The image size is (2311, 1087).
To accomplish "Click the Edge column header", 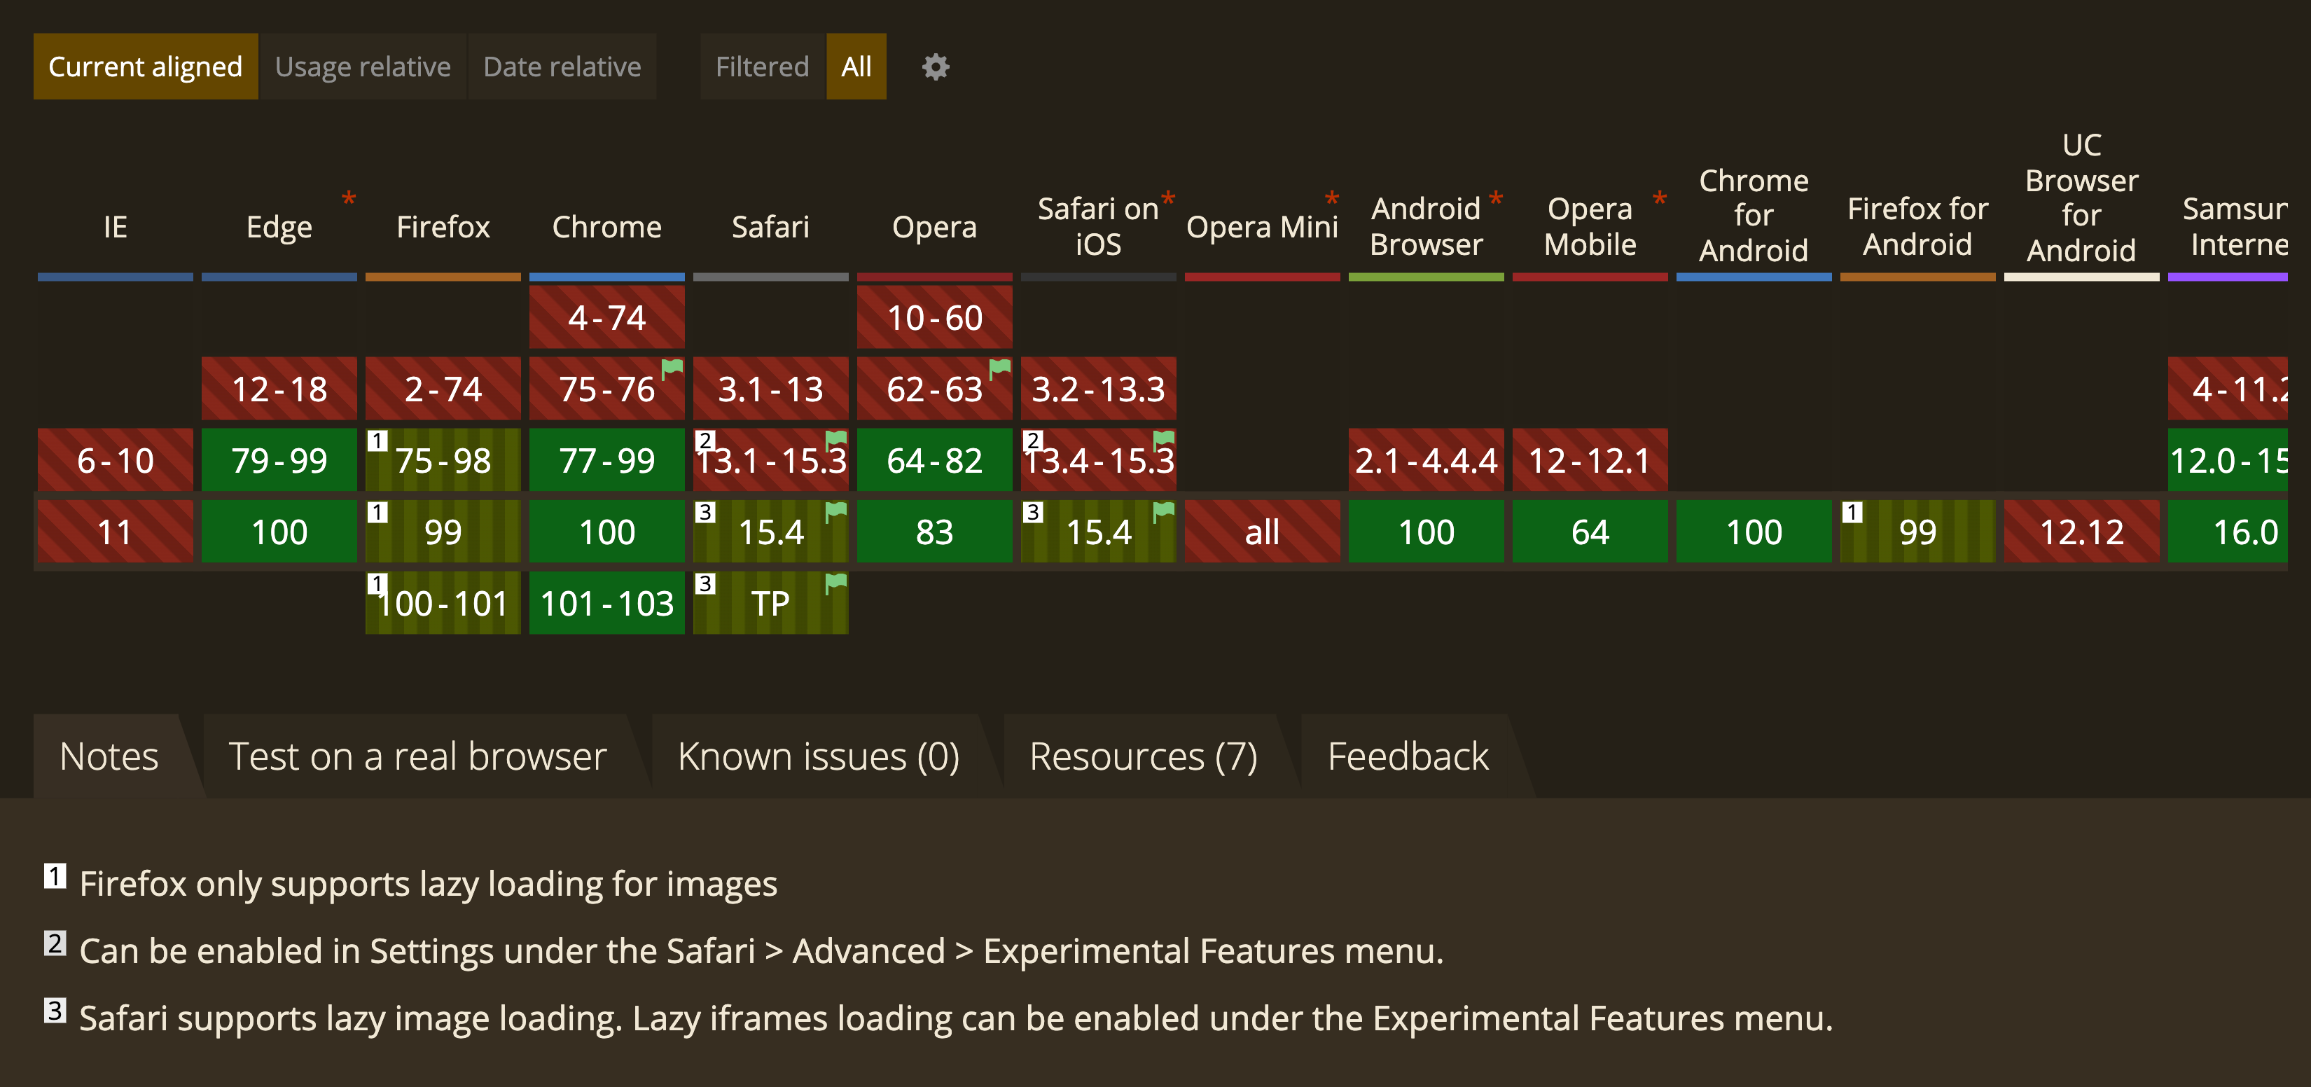I will [x=279, y=227].
